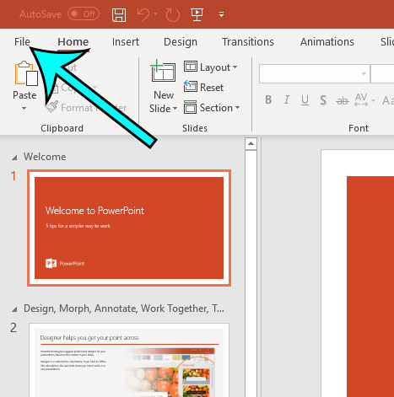Toggle Strikethrough formatting
The width and height of the screenshot is (394, 397).
click(342, 100)
